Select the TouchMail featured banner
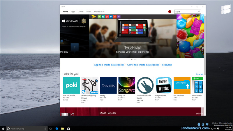233x131 pixels. tap(133, 36)
